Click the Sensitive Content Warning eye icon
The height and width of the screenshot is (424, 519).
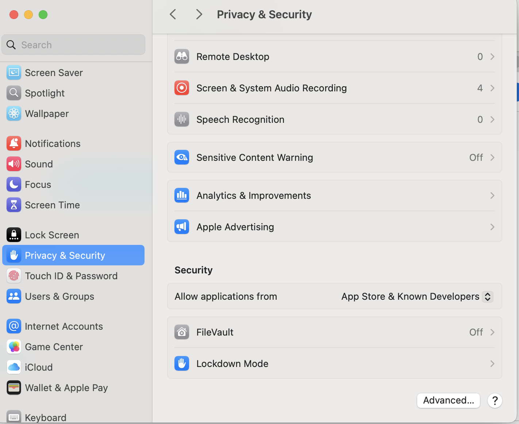pos(182,158)
